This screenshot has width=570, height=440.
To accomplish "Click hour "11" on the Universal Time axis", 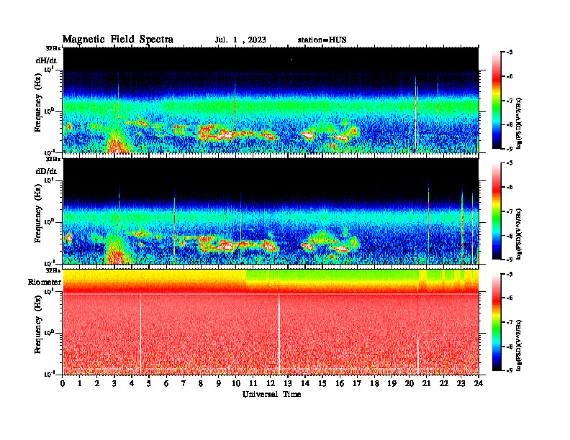I will tap(253, 383).
